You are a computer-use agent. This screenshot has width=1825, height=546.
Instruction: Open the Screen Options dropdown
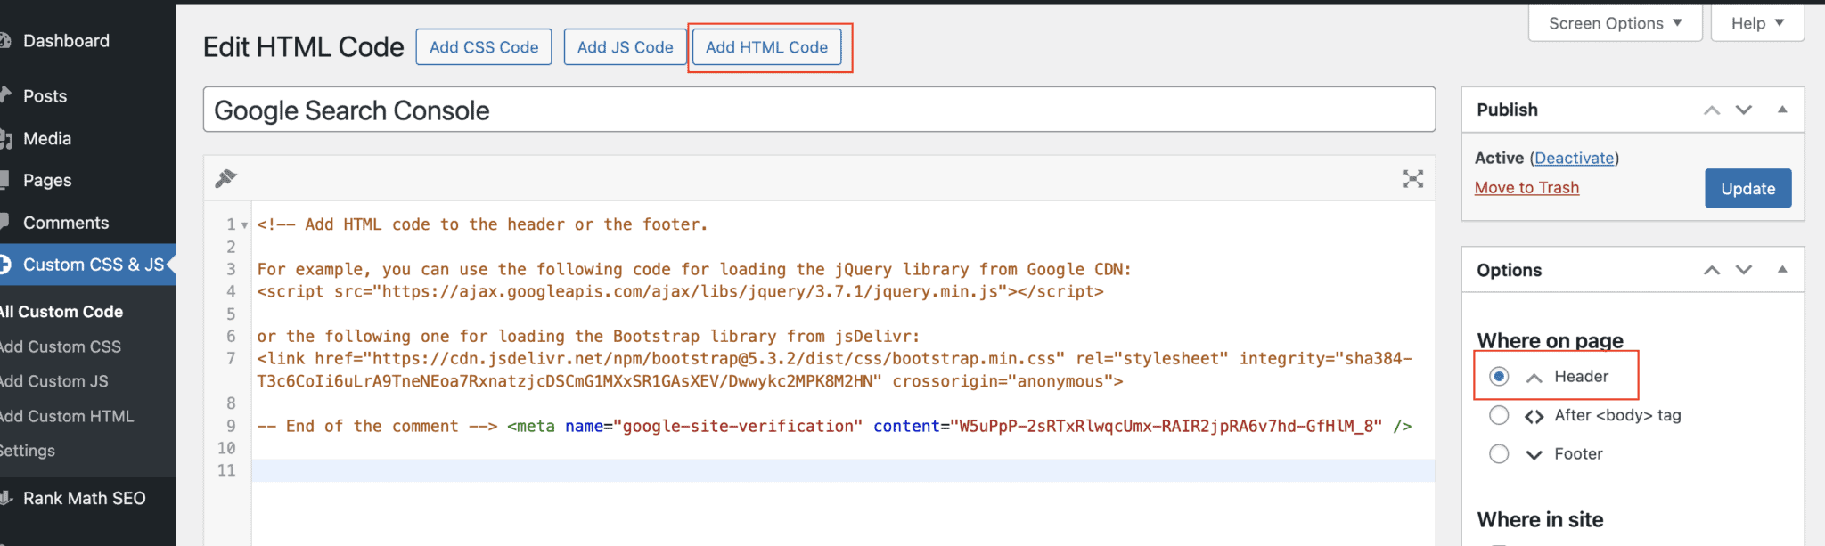[x=1615, y=23]
